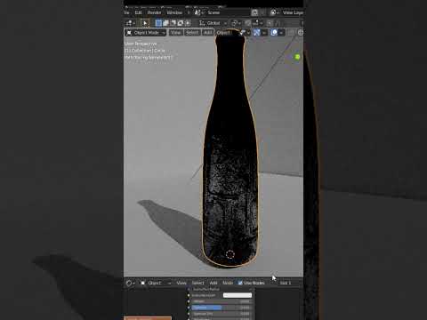Open the node editor Node menu
427x320 pixels.
(x=228, y=283)
